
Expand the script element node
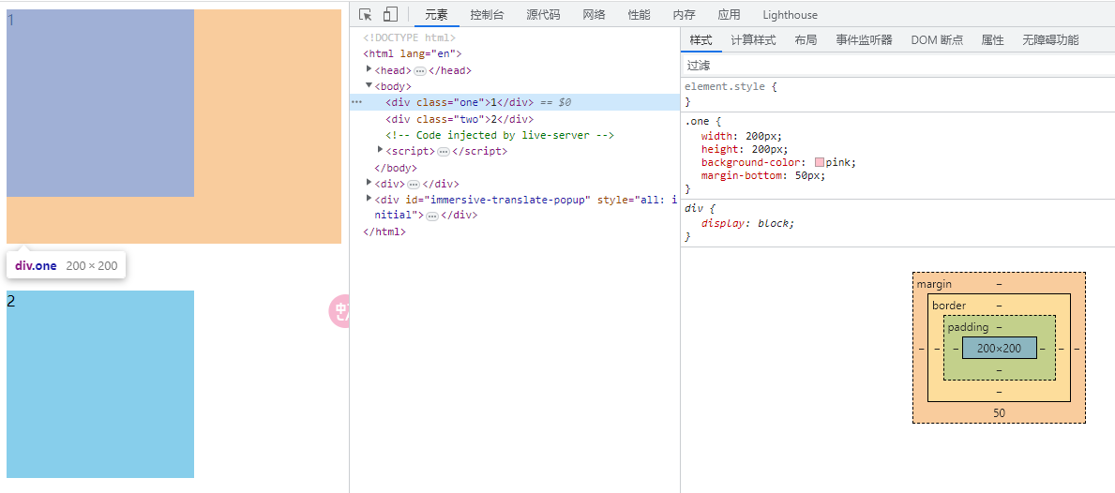(381, 151)
